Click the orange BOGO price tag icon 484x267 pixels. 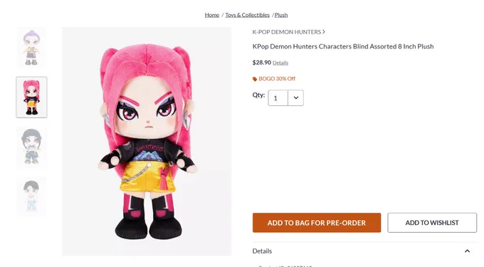(255, 79)
